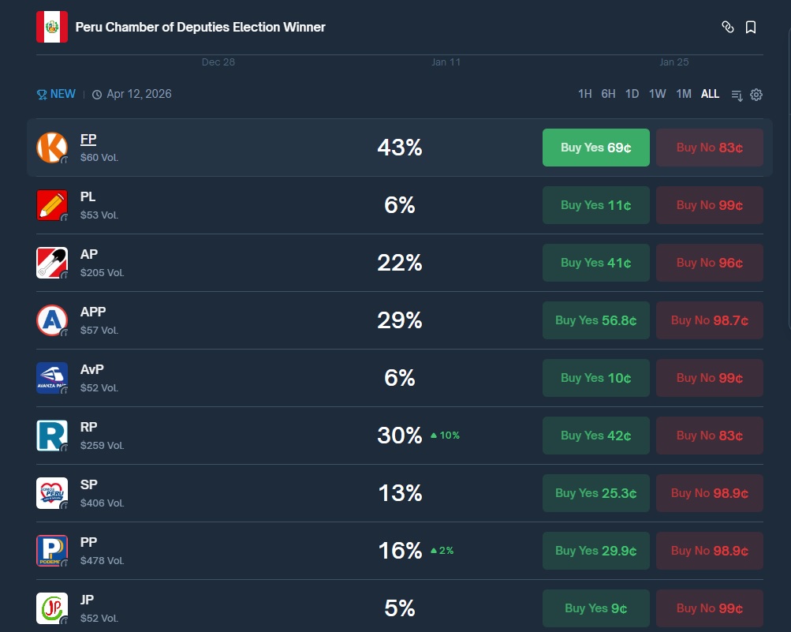Click the Podemos (PP) party logo
The height and width of the screenshot is (632, 791).
[52, 551]
